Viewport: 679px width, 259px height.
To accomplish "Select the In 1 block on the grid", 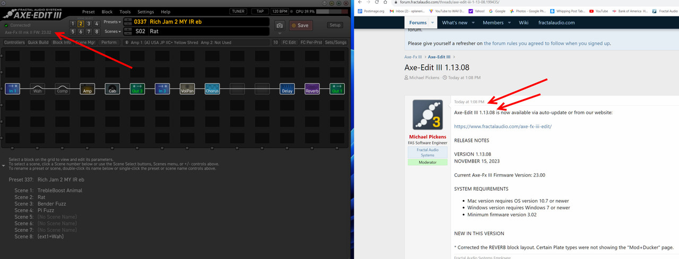I will click(12, 89).
